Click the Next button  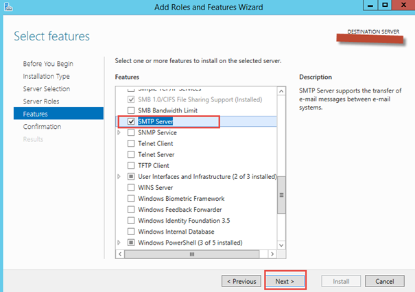click(285, 281)
